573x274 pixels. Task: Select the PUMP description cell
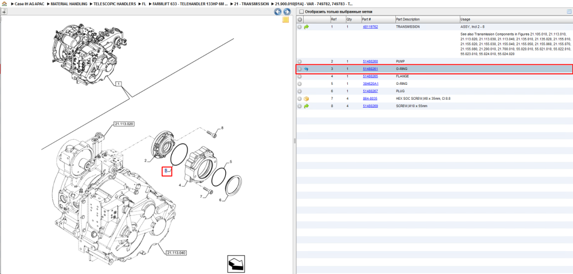click(x=401, y=61)
